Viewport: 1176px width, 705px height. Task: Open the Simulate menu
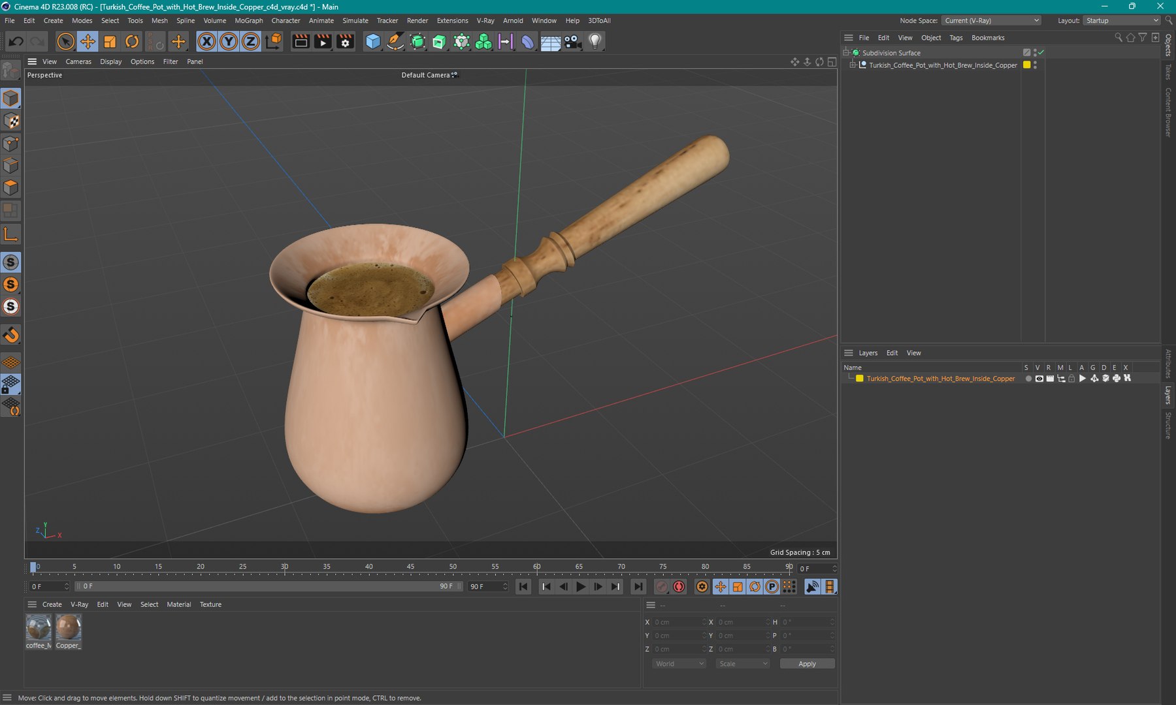point(355,21)
